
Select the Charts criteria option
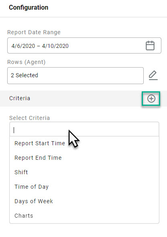pyautogui.click(x=24, y=216)
